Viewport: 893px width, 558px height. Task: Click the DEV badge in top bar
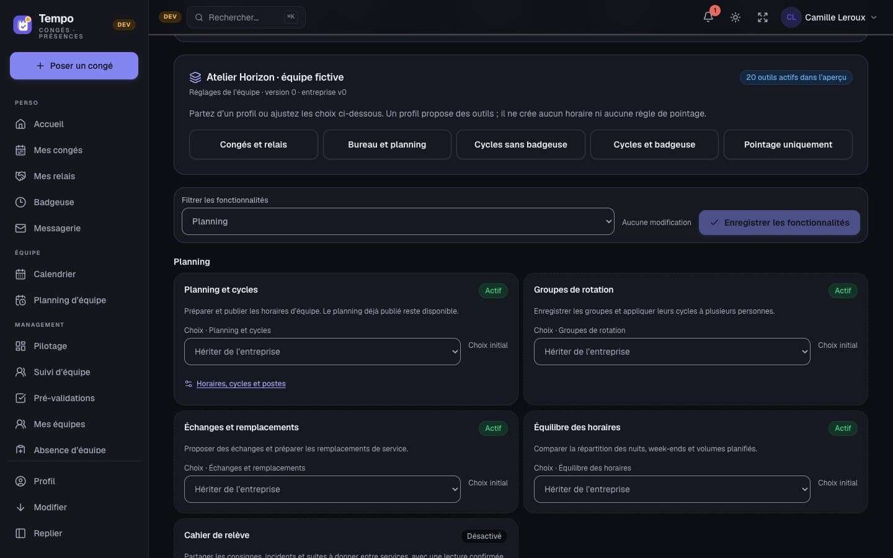[170, 17]
